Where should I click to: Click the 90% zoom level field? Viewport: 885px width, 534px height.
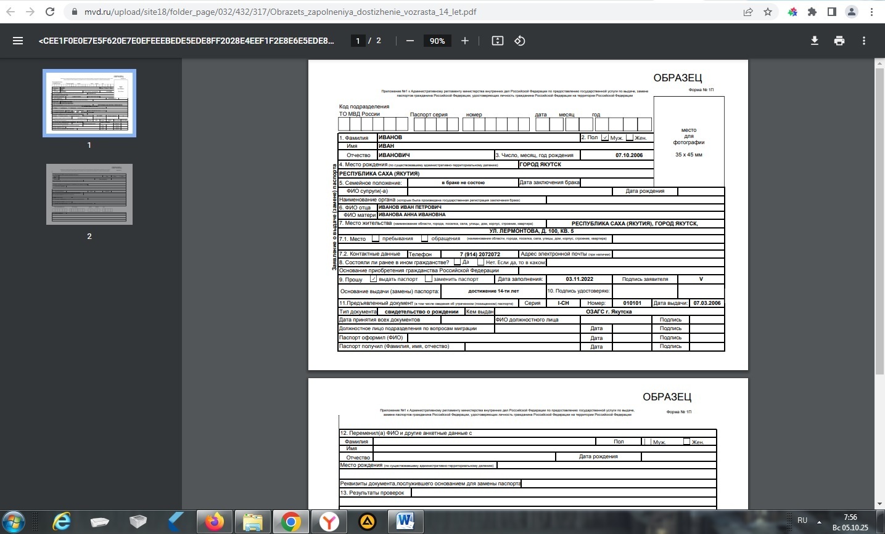coord(437,41)
